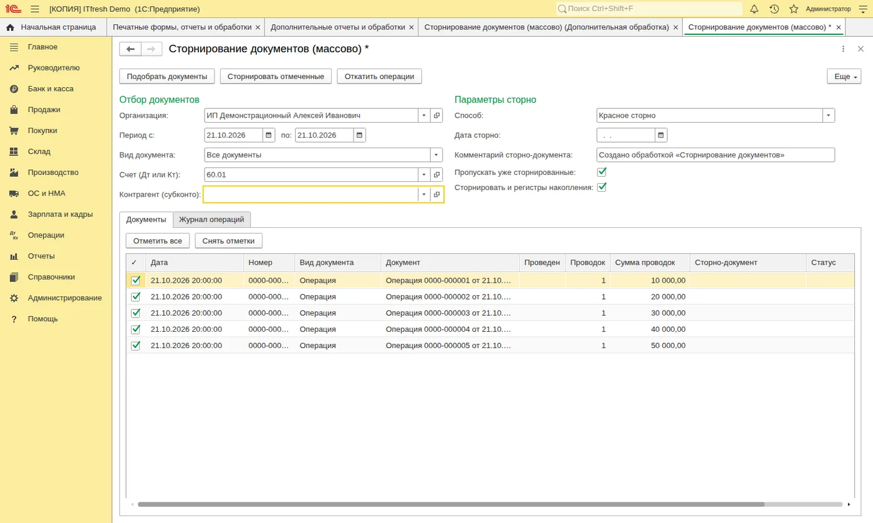The height and width of the screenshot is (523, 873).
Task: Switch to Печатные формы, отчеты и обработки tab
Action: (x=182, y=27)
